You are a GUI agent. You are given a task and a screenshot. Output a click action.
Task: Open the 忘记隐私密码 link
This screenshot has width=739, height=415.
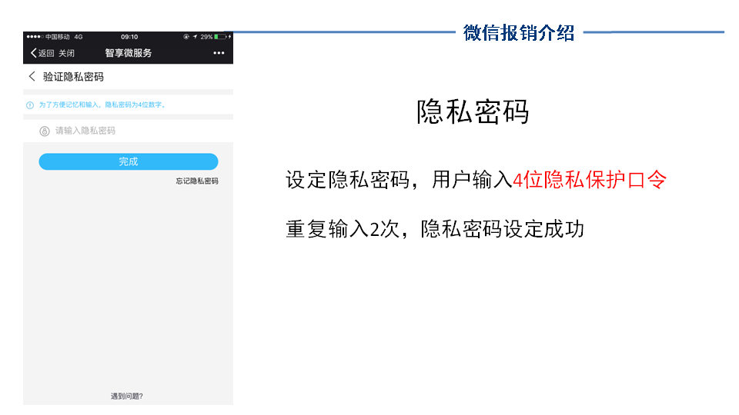(196, 181)
